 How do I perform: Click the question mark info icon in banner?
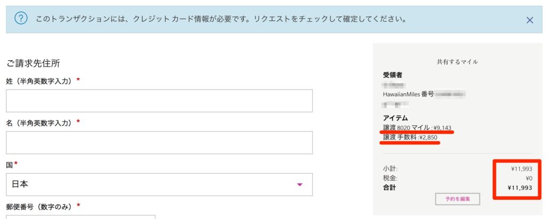pyautogui.click(x=21, y=19)
